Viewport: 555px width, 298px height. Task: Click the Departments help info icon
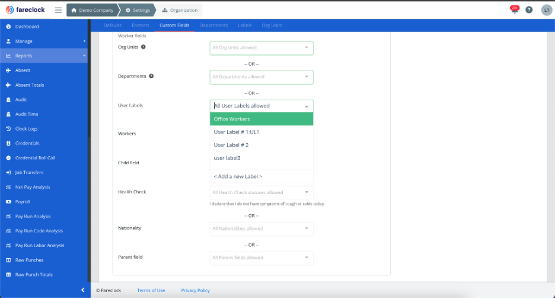click(151, 76)
